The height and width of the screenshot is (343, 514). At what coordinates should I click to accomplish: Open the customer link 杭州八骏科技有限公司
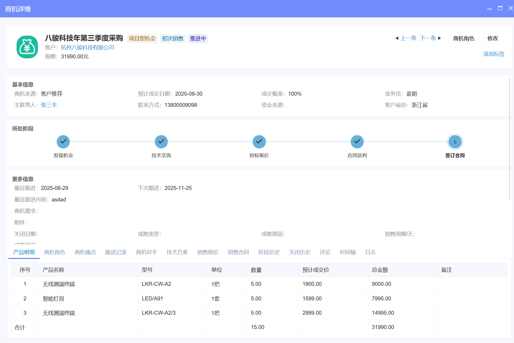[x=87, y=47]
